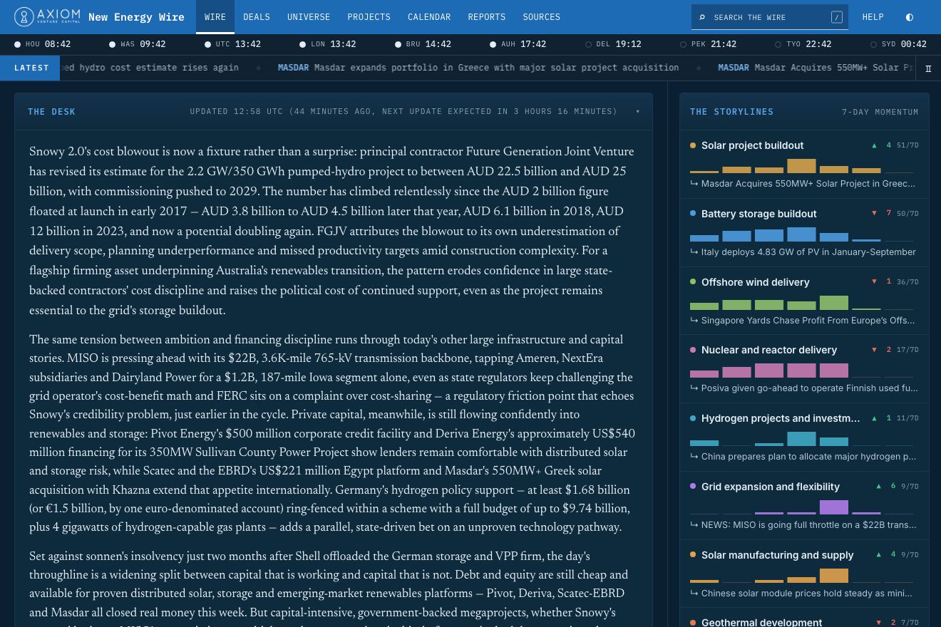
Task: Pause the latest news ticker
Action: tap(928, 68)
